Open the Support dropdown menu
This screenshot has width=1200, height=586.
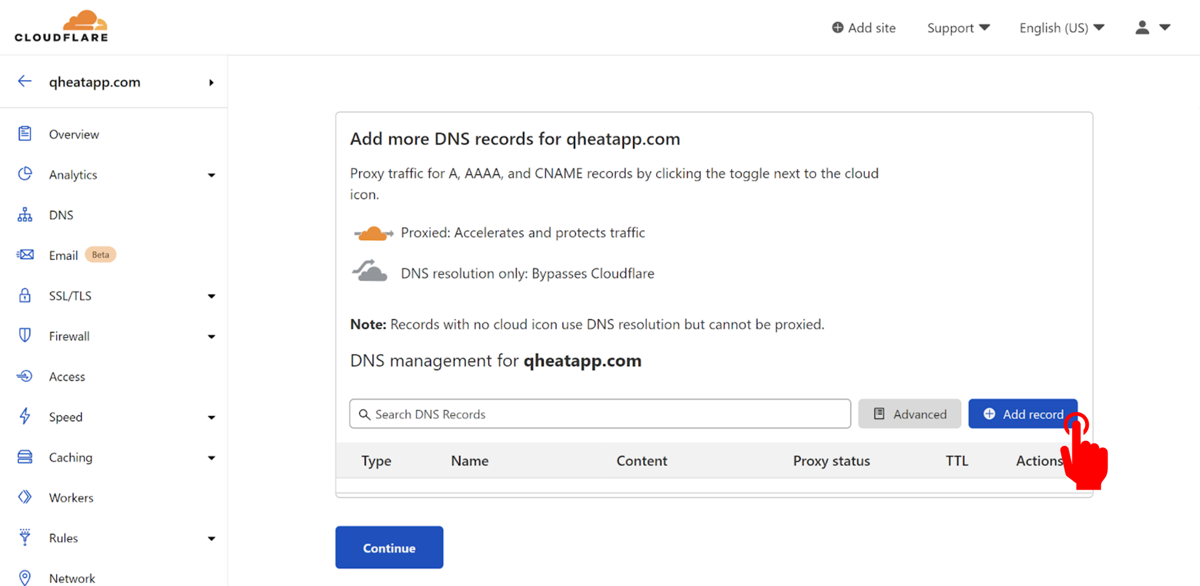tap(958, 28)
